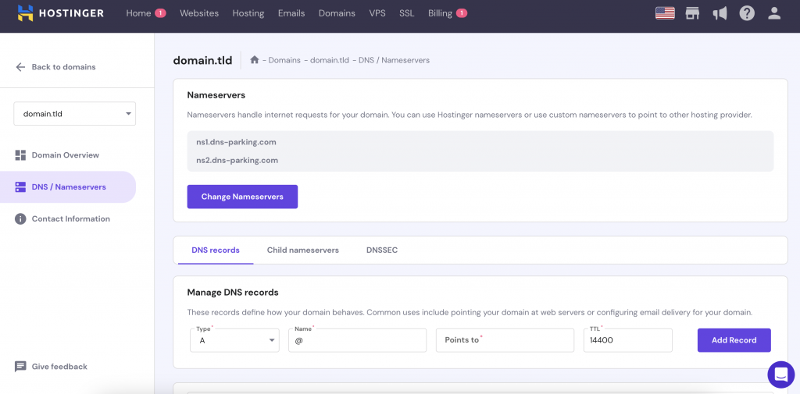
Task: Open the help question mark icon
Action: tap(747, 13)
